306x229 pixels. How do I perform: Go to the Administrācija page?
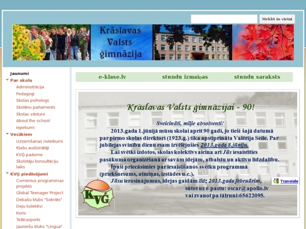[30, 87]
